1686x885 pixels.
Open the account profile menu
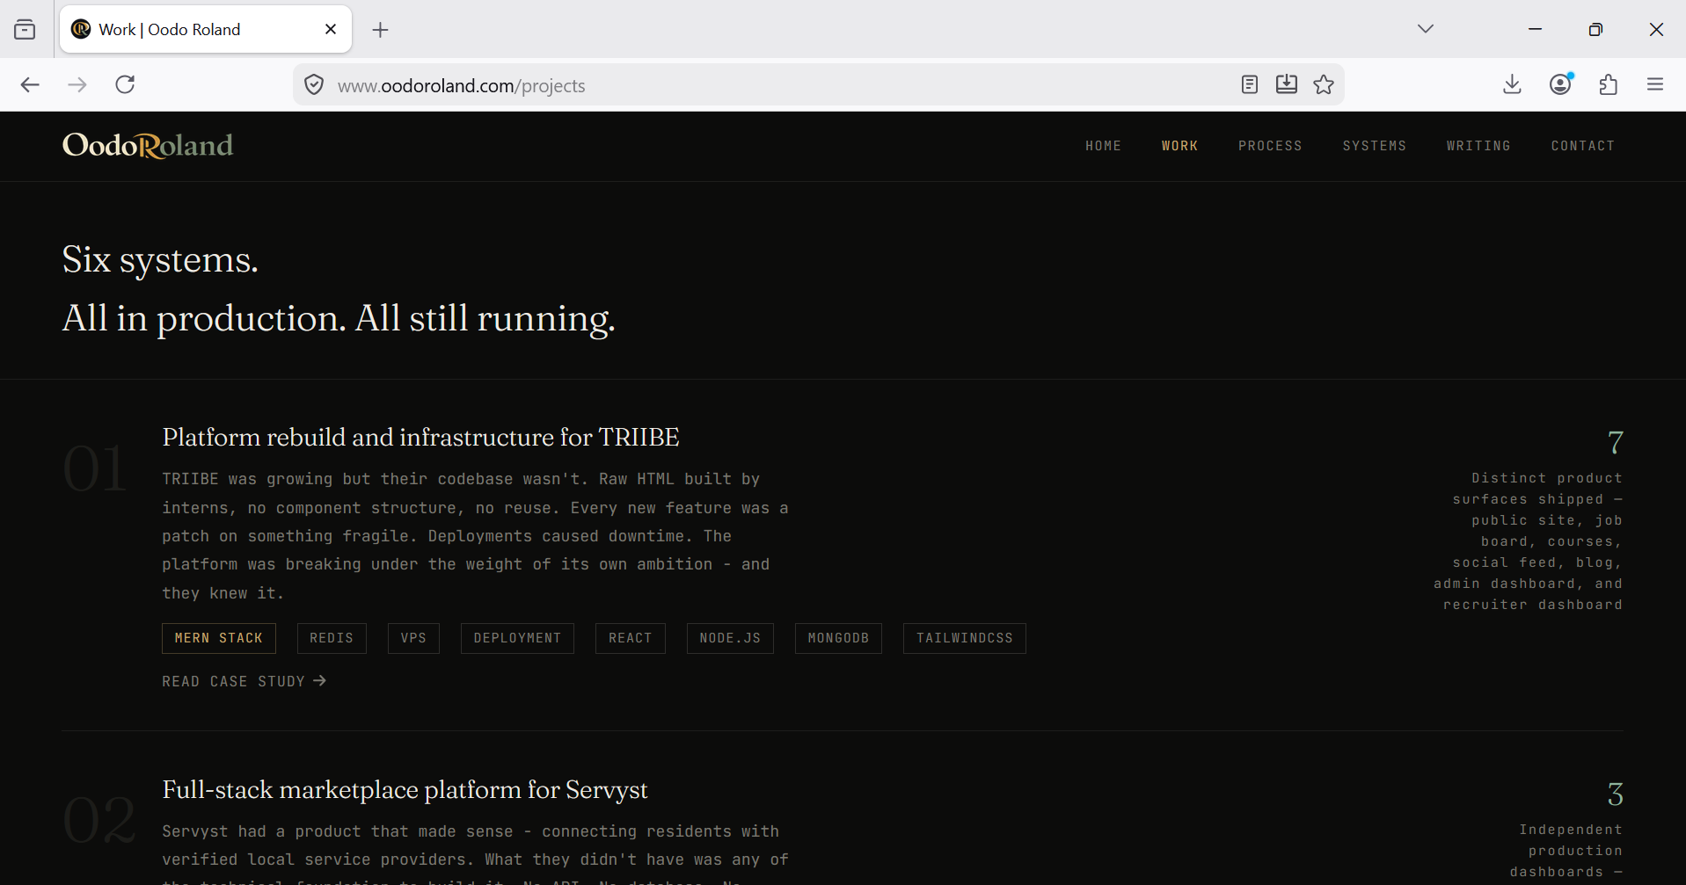coord(1561,84)
